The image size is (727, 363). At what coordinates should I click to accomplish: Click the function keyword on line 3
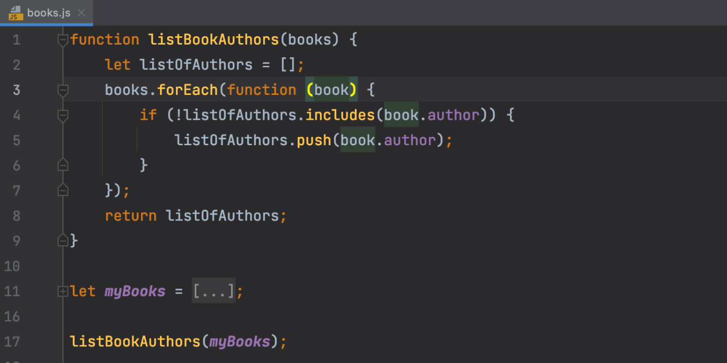[x=262, y=90]
